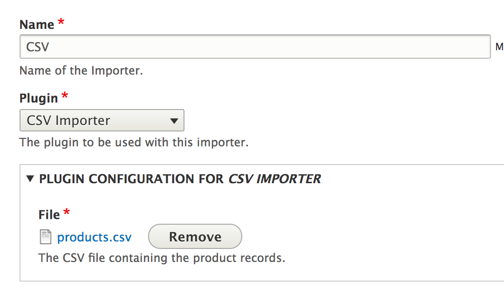Open the CSV Importer plugin dropdown
The width and height of the screenshot is (504, 289).
tap(102, 120)
